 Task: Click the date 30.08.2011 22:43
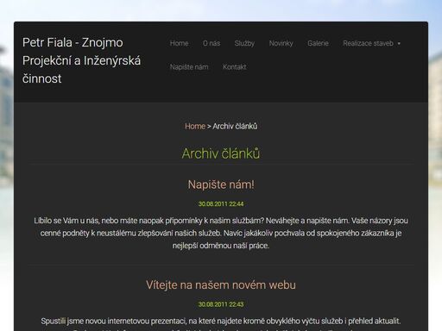pyautogui.click(x=221, y=304)
